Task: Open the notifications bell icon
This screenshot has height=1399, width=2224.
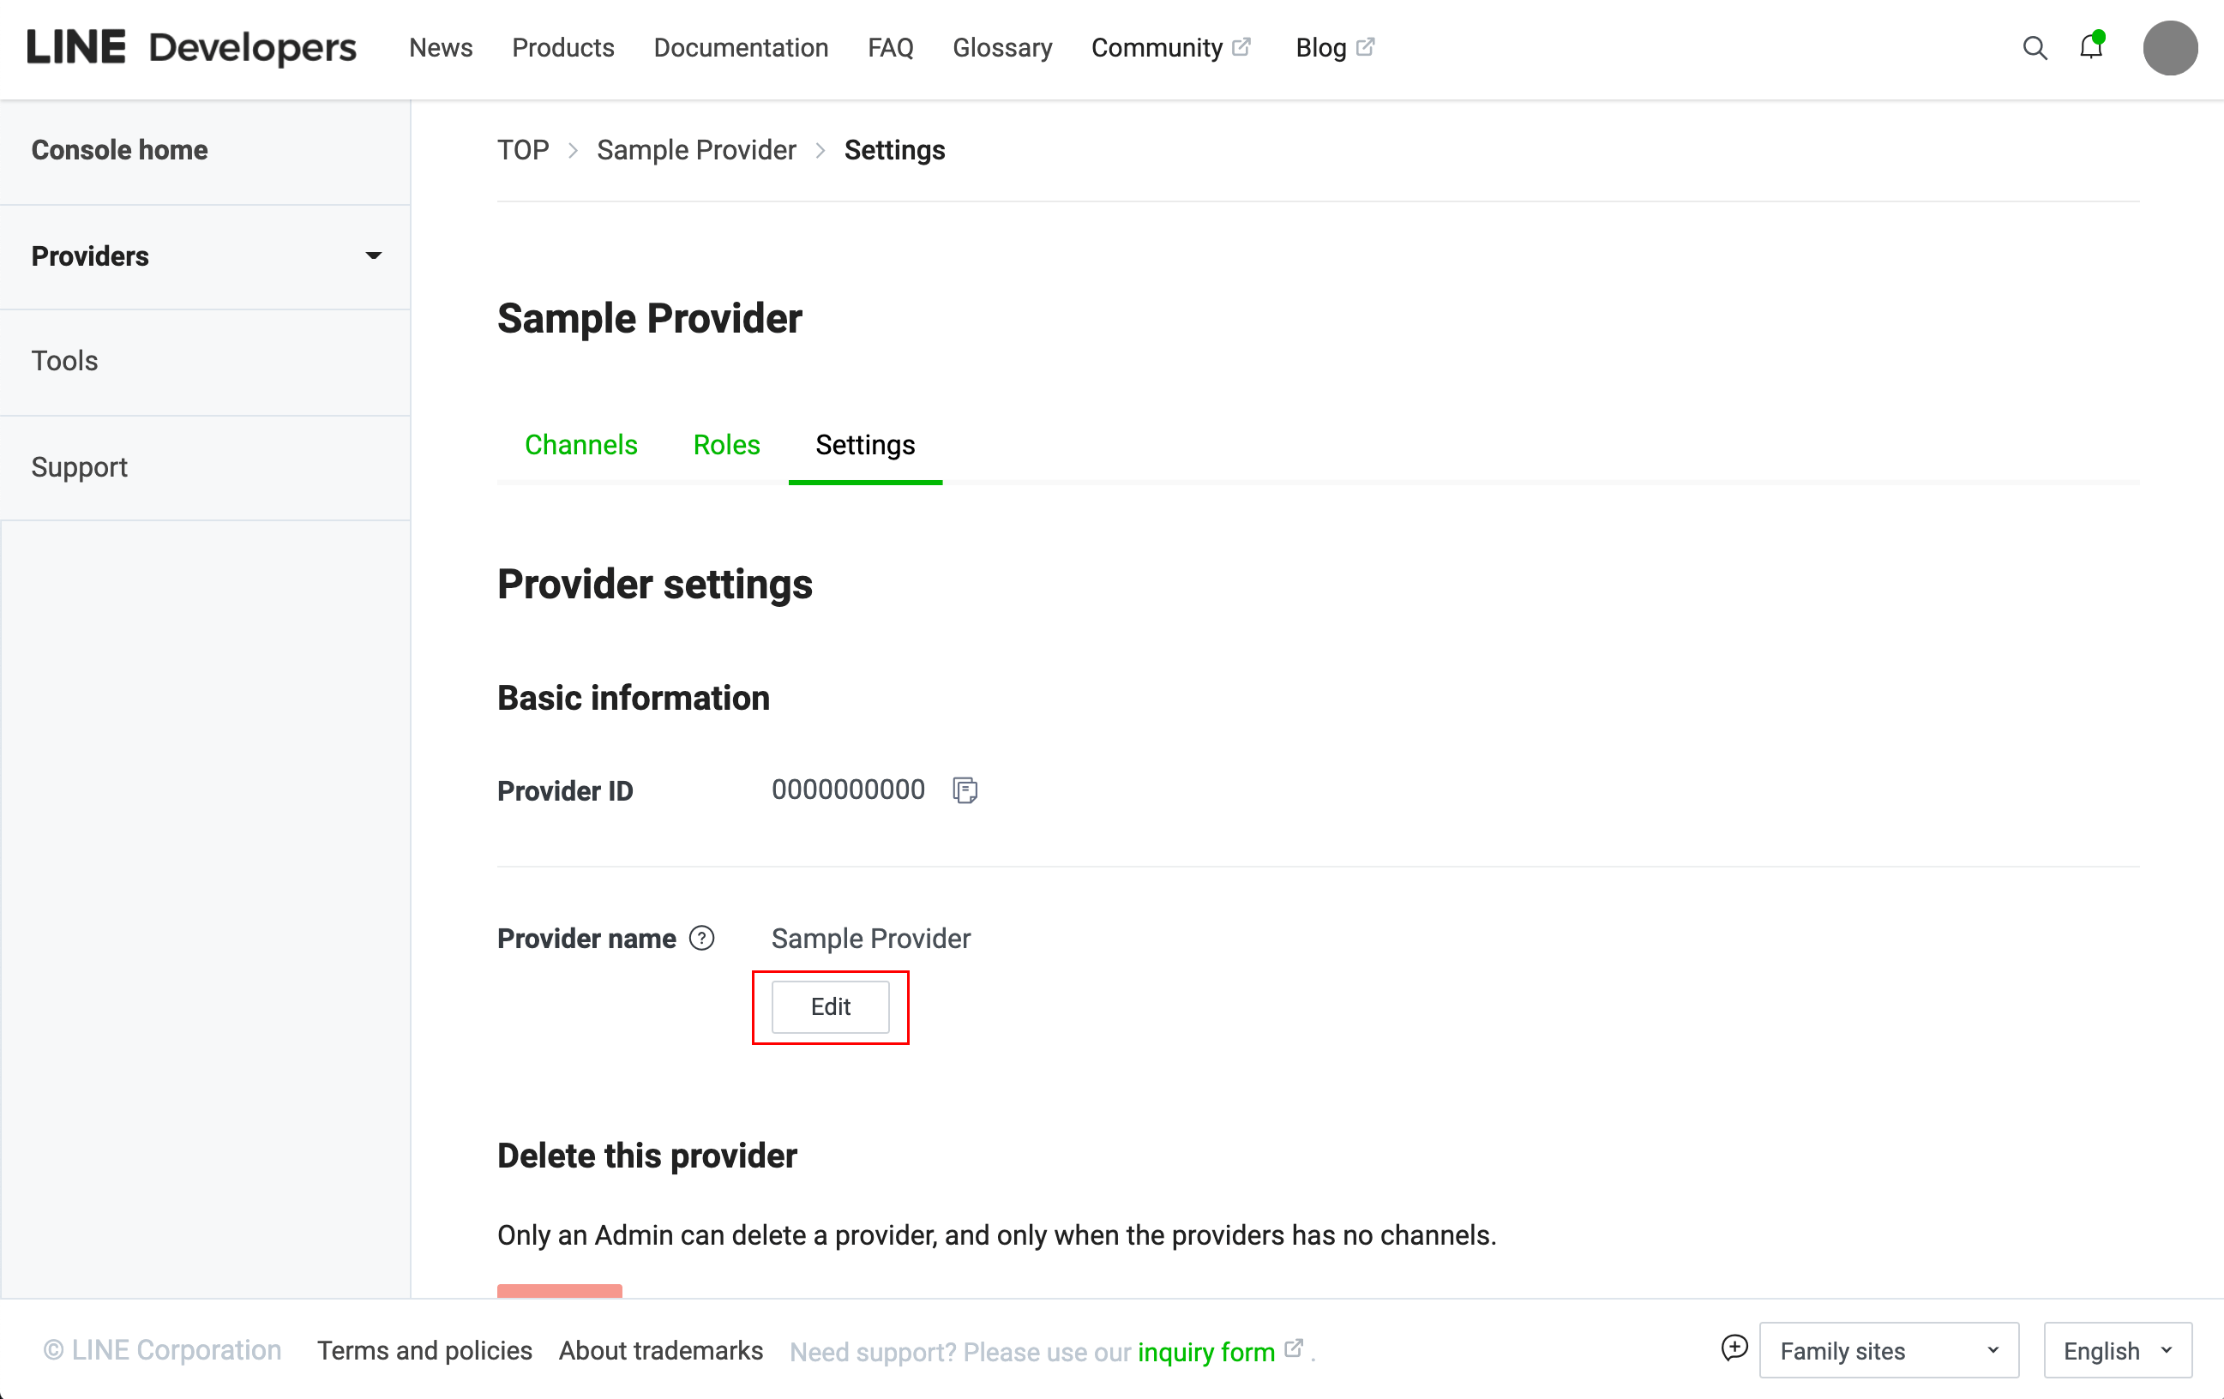Action: coord(2091,46)
